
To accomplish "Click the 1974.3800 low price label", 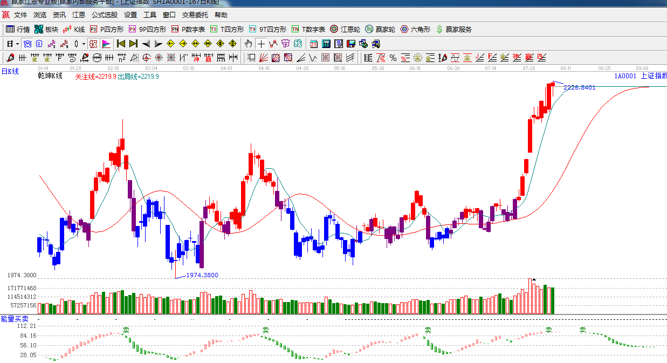I will tap(202, 275).
